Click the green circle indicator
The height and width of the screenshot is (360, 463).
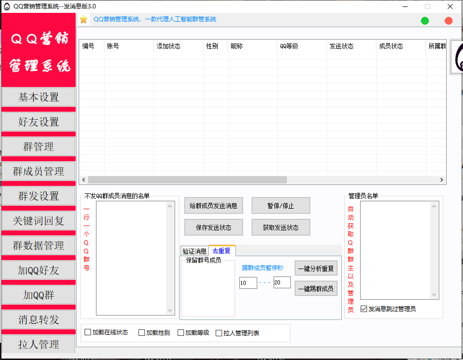coord(425,21)
